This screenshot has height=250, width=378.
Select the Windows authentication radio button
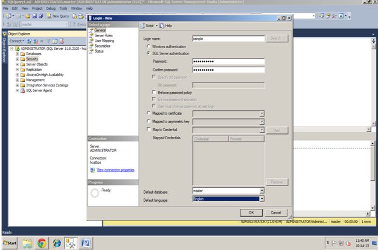tap(148, 46)
